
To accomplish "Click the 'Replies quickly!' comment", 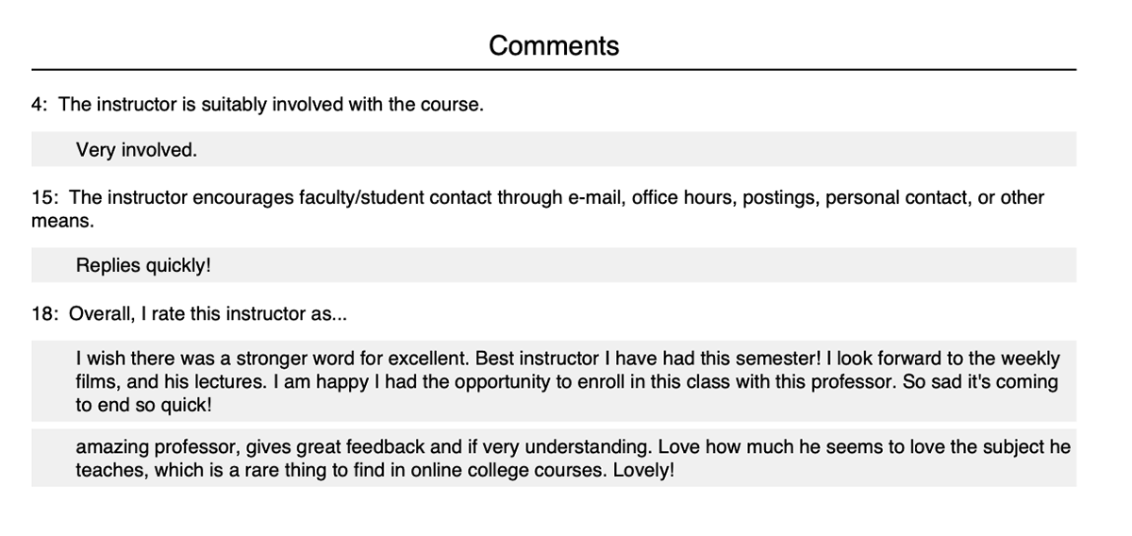I will [143, 265].
